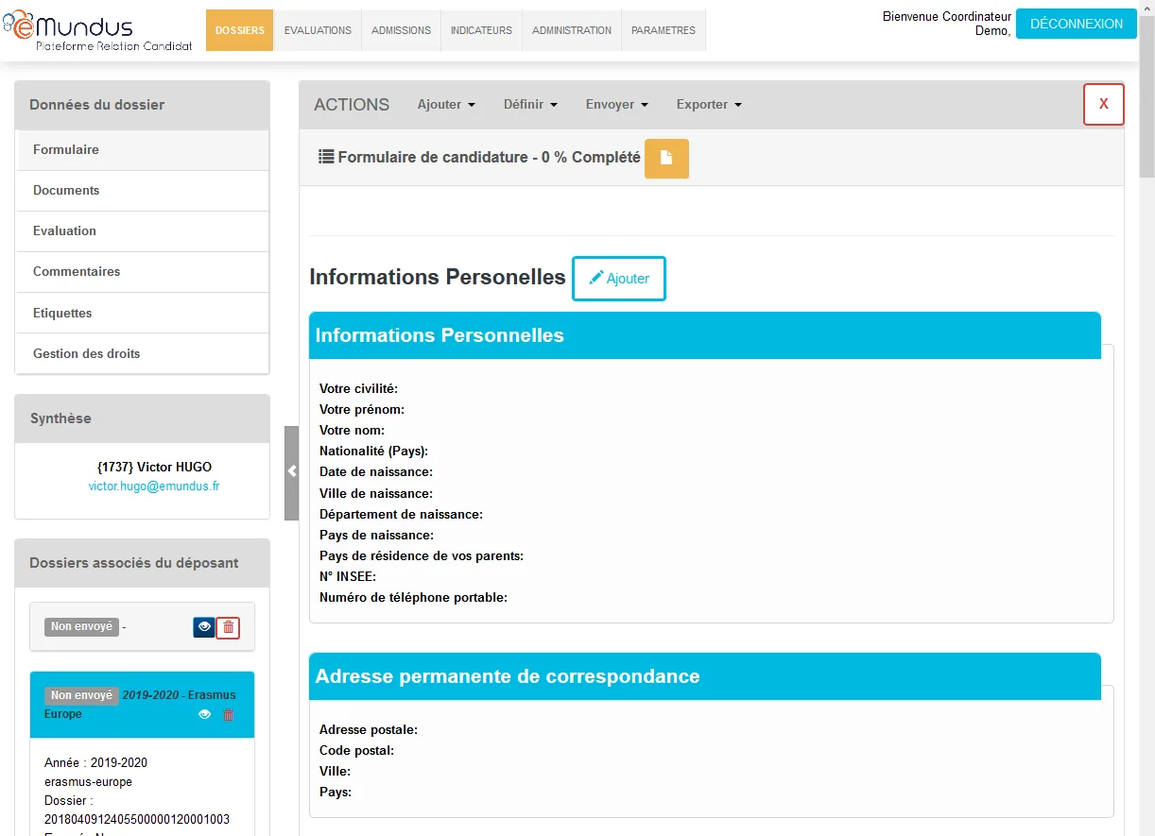Viewport: 1155px width, 836px height.
Task: Select Evaluation in the sidebar
Action: (x=143, y=231)
